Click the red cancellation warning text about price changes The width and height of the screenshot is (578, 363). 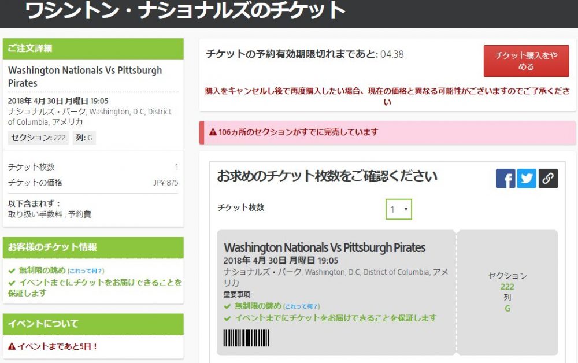click(387, 96)
